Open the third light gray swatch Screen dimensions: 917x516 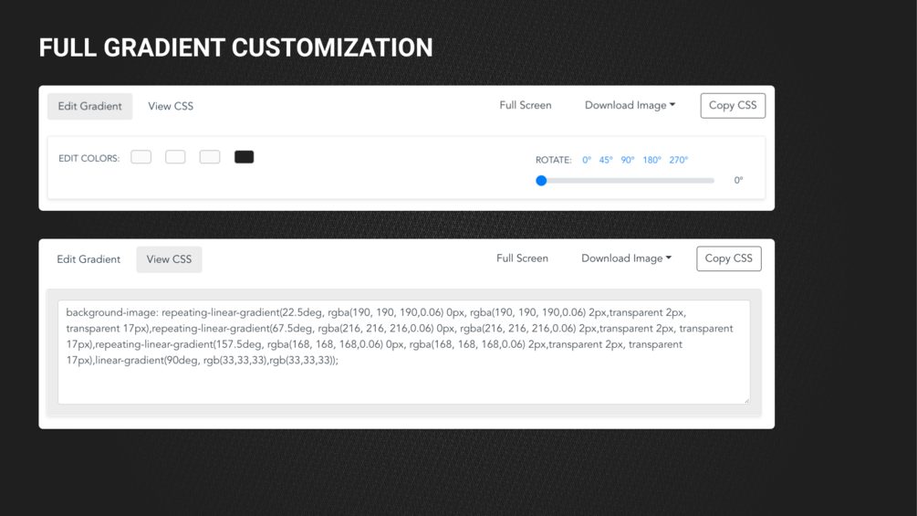[210, 157]
